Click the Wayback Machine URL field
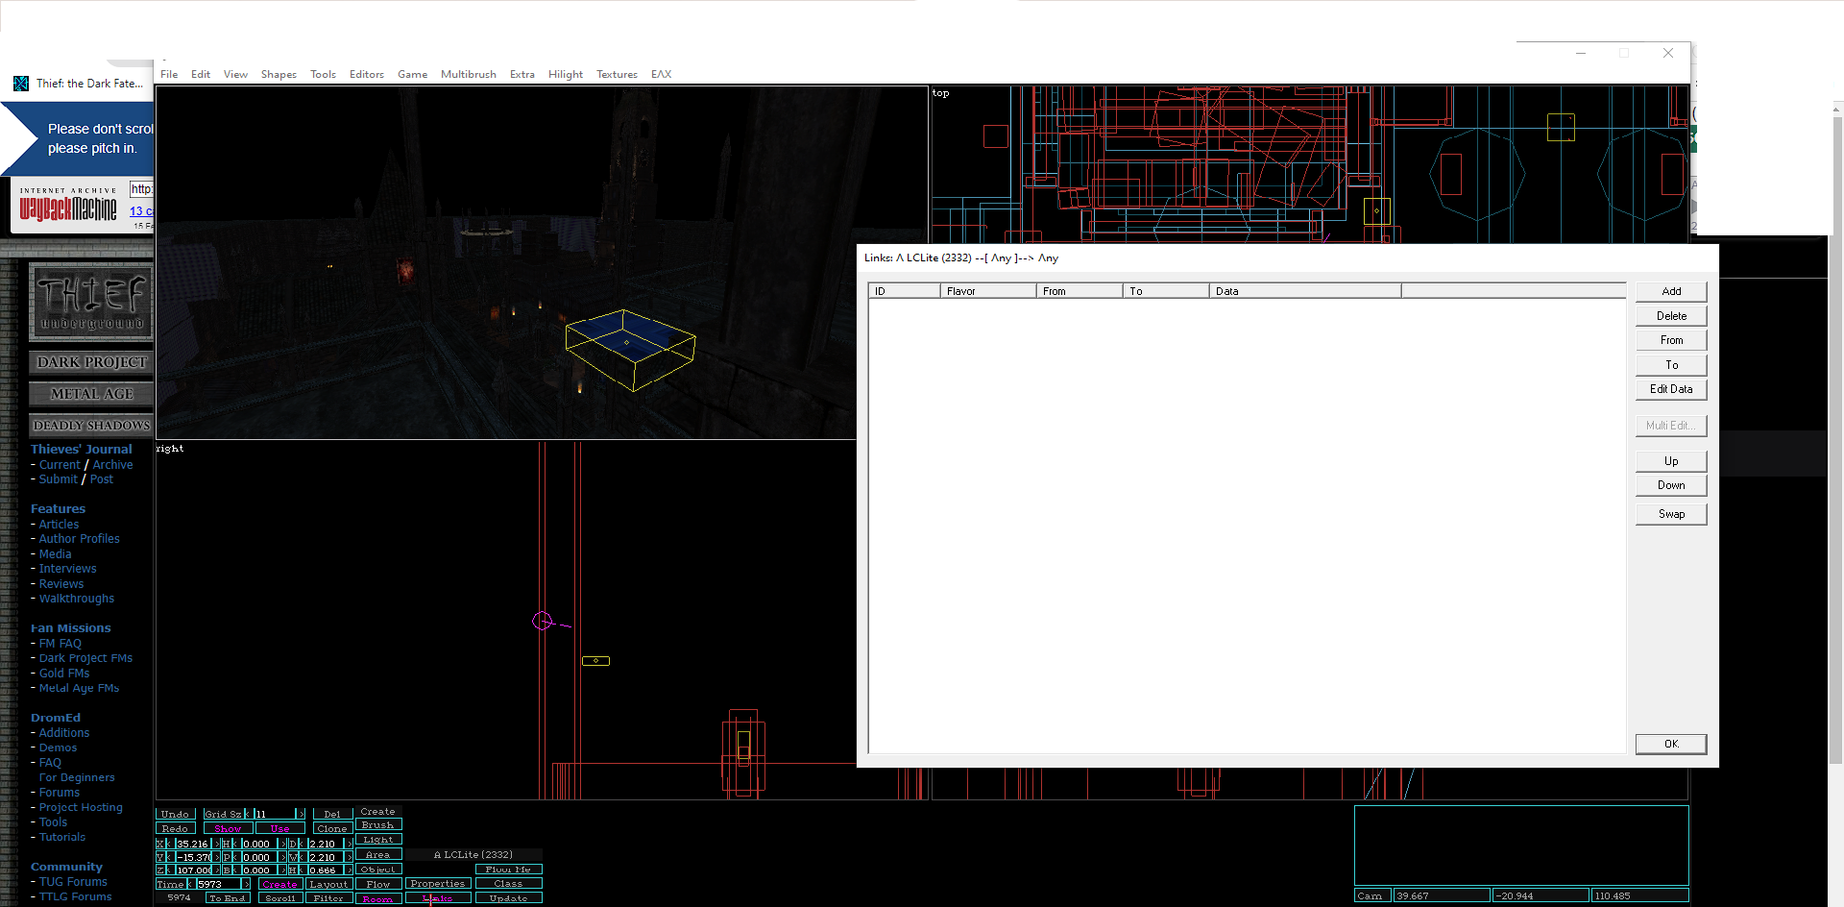The width and height of the screenshot is (1844, 907). coord(142,189)
